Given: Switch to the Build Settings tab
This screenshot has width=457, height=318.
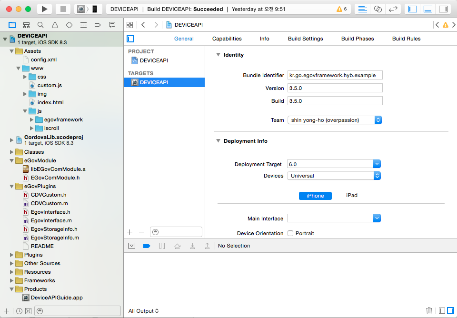Looking at the screenshot, I should [305, 39].
